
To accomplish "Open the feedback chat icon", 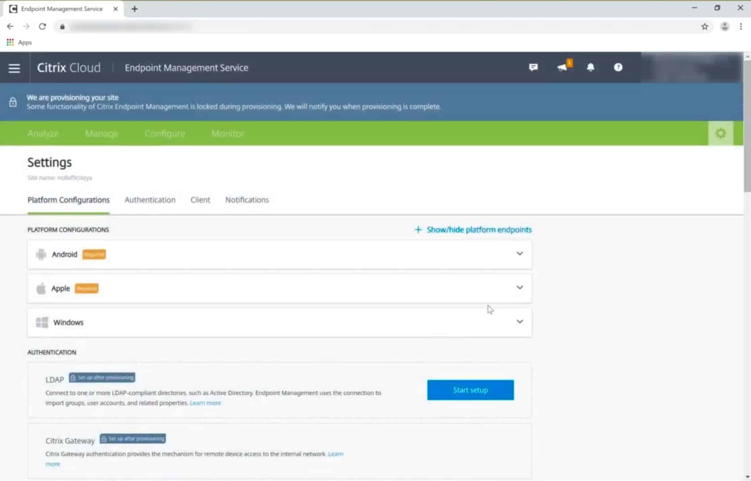I will point(533,67).
